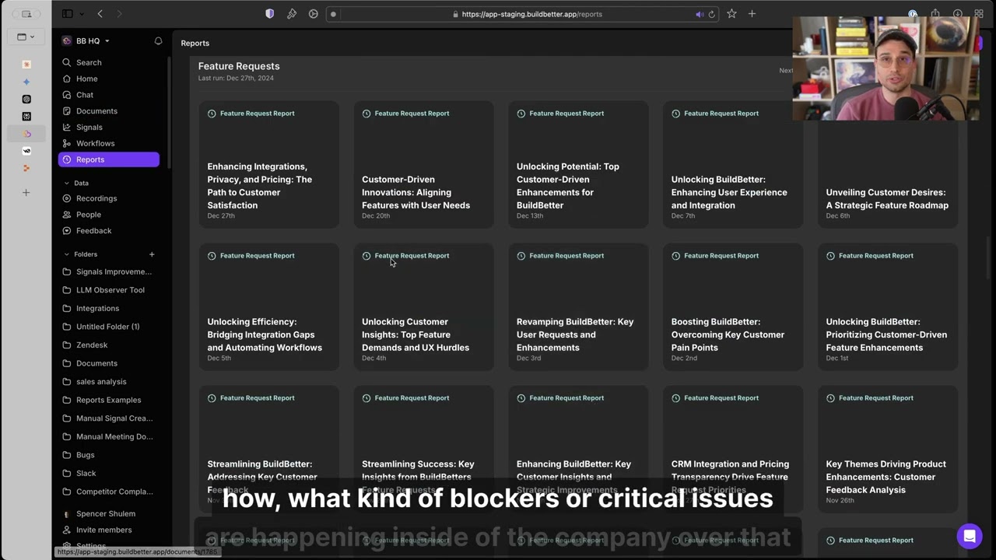Open report "Revamping BuildBetter: Key User Requests"
Viewport: 996px width, 560px height.
pyautogui.click(x=578, y=306)
